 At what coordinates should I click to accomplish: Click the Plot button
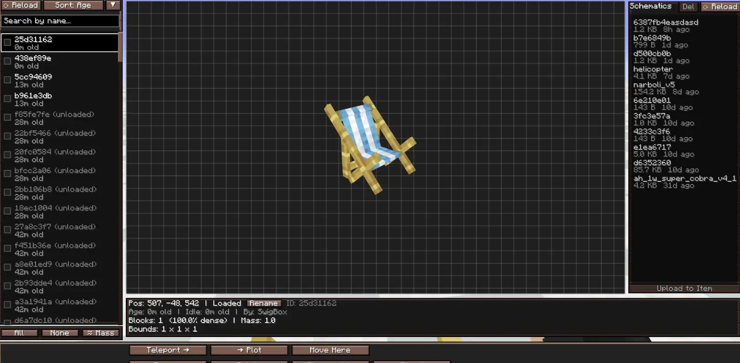point(249,350)
